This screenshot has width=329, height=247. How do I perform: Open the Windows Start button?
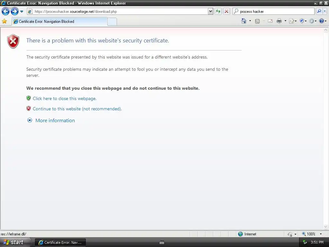pyautogui.click(x=14, y=242)
